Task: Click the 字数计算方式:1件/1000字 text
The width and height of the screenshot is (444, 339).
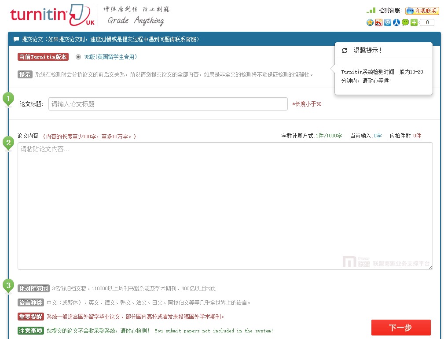Action: click(312, 136)
